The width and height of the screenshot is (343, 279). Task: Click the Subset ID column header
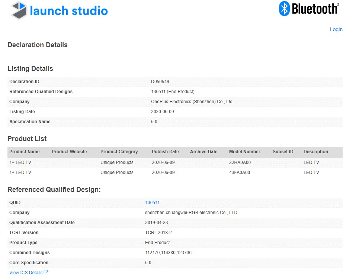coord(283,152)
